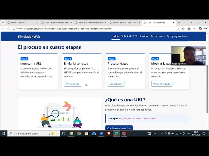Image resolution: width=209 pixels, height=156 pixels.
Task: Click the 'Paso 4' badge
Action: click(155, 59)
